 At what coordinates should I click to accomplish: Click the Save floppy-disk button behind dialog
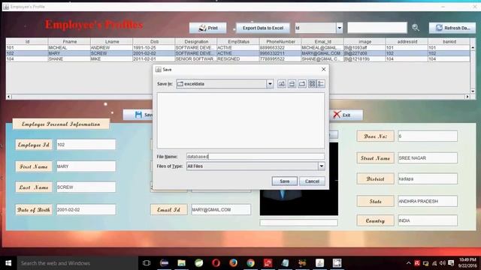pyautogui.click(x=138, y=115)
